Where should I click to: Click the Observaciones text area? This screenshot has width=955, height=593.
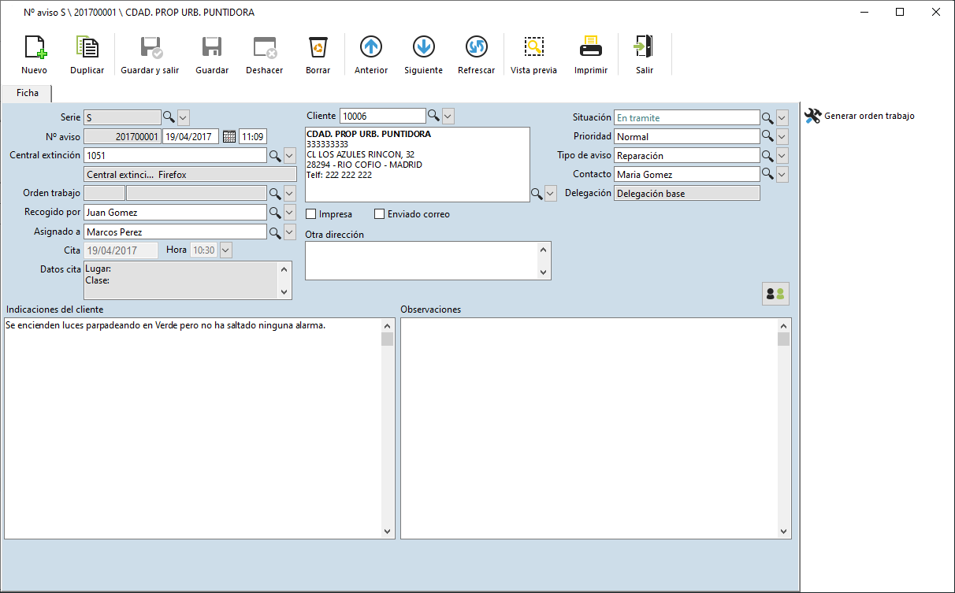click(589, 428)
